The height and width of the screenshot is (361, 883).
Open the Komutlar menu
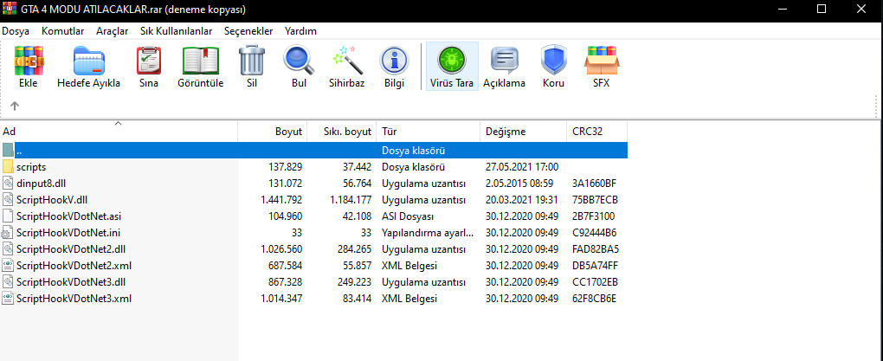[63, 31]
